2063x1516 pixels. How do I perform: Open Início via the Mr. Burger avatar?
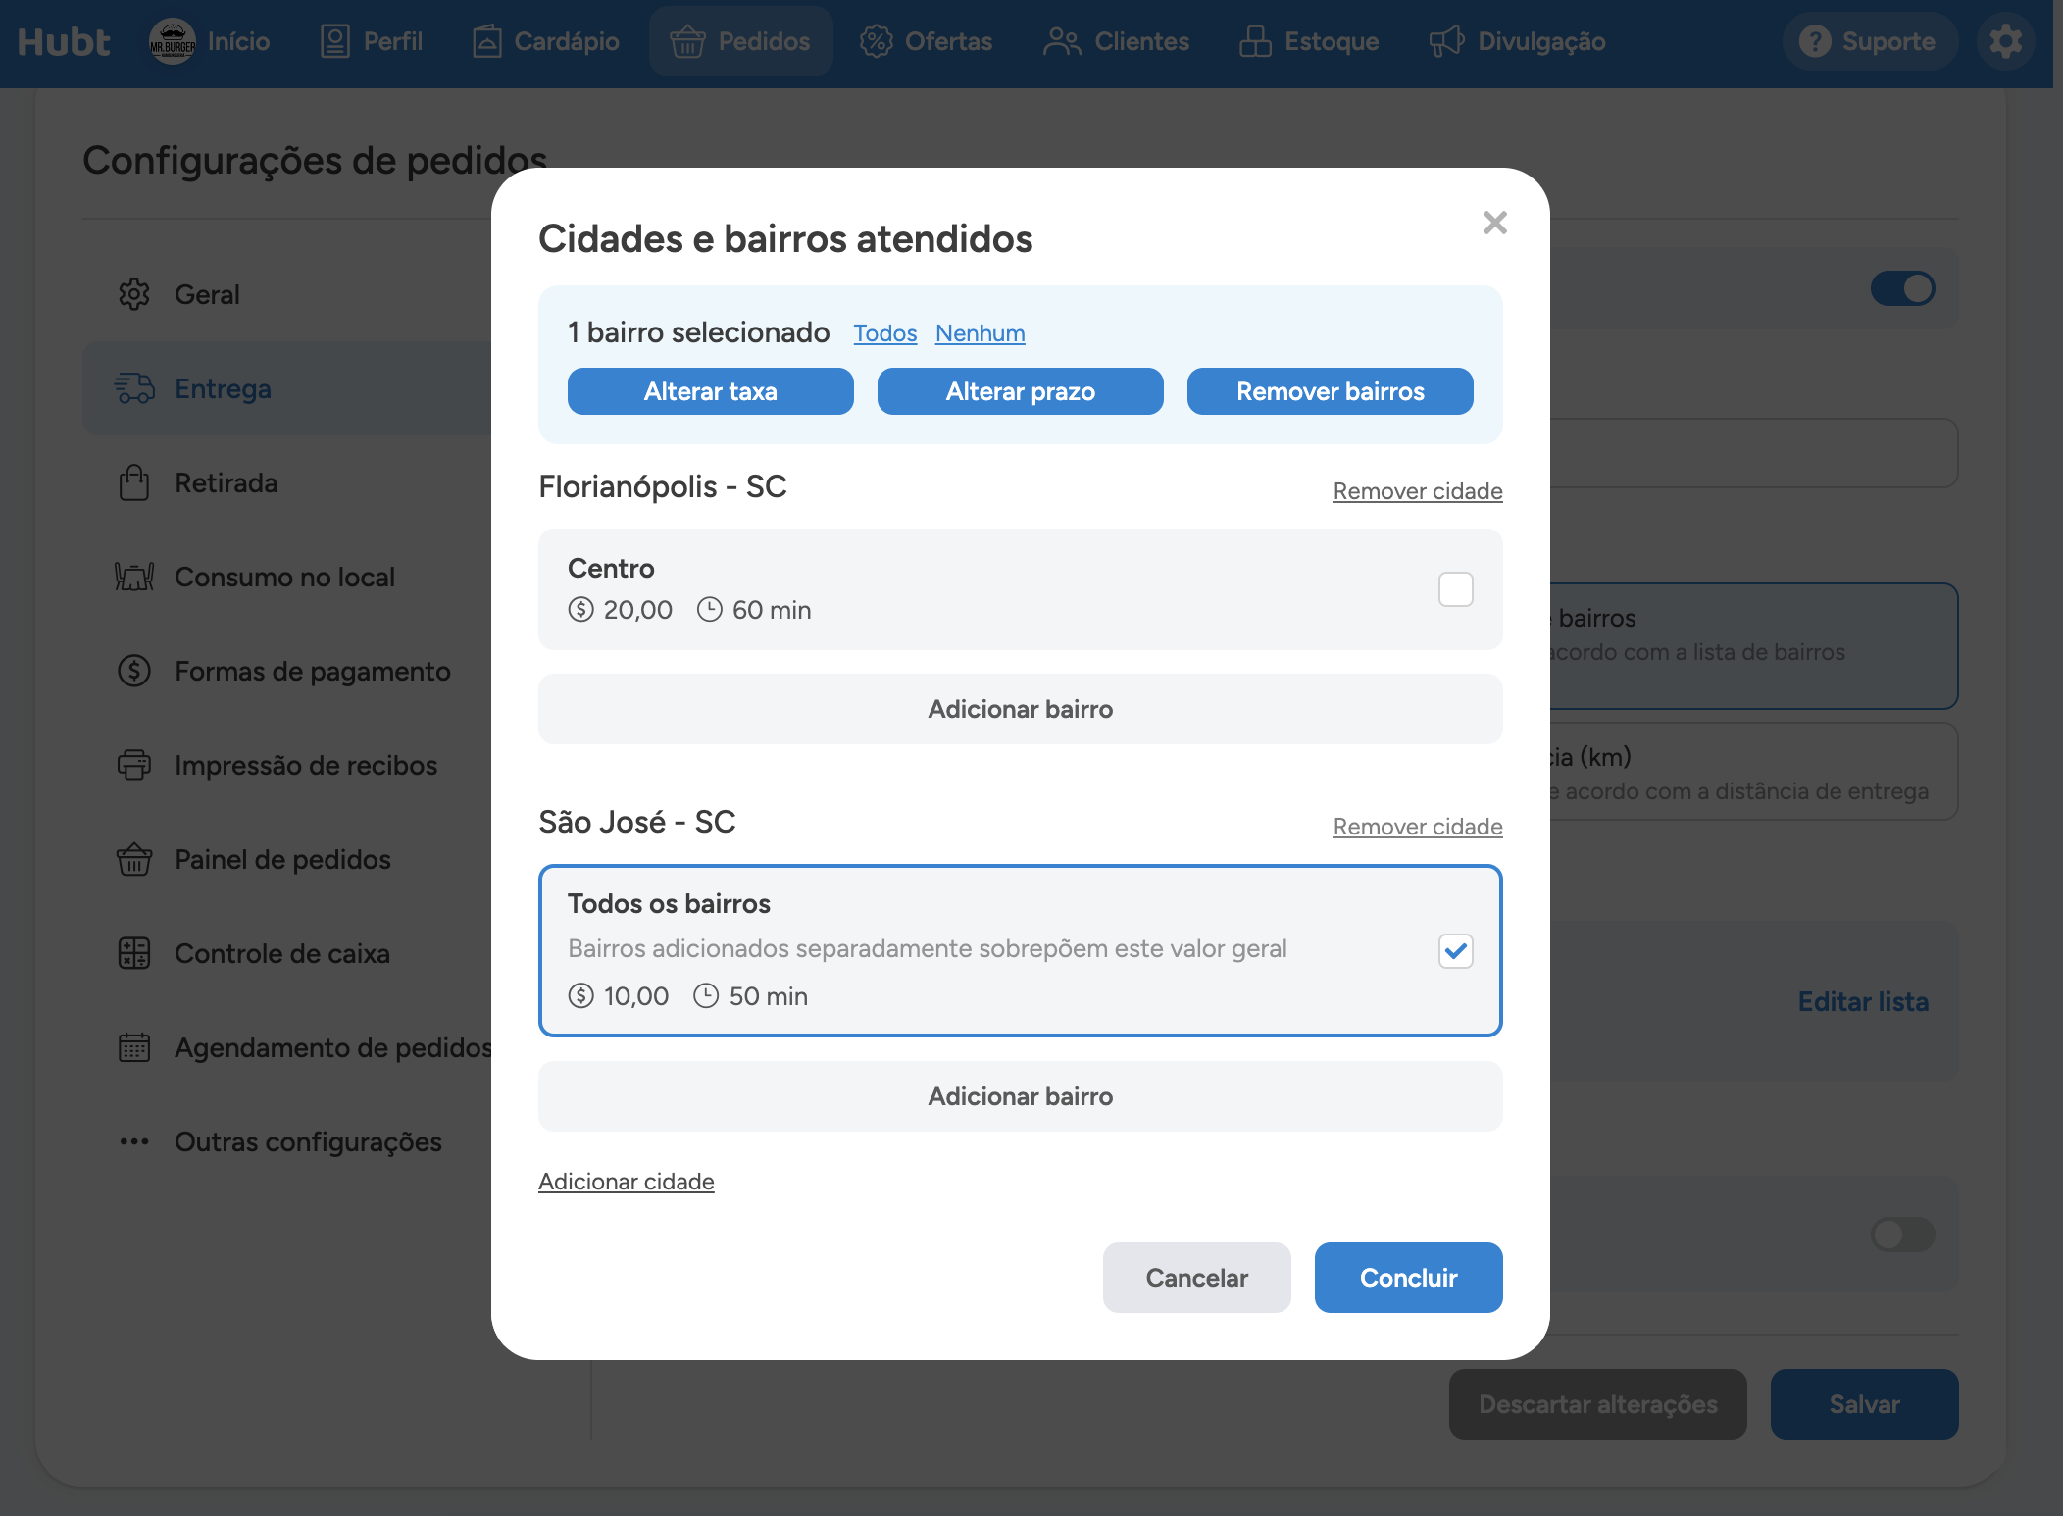tap(173, 42)
